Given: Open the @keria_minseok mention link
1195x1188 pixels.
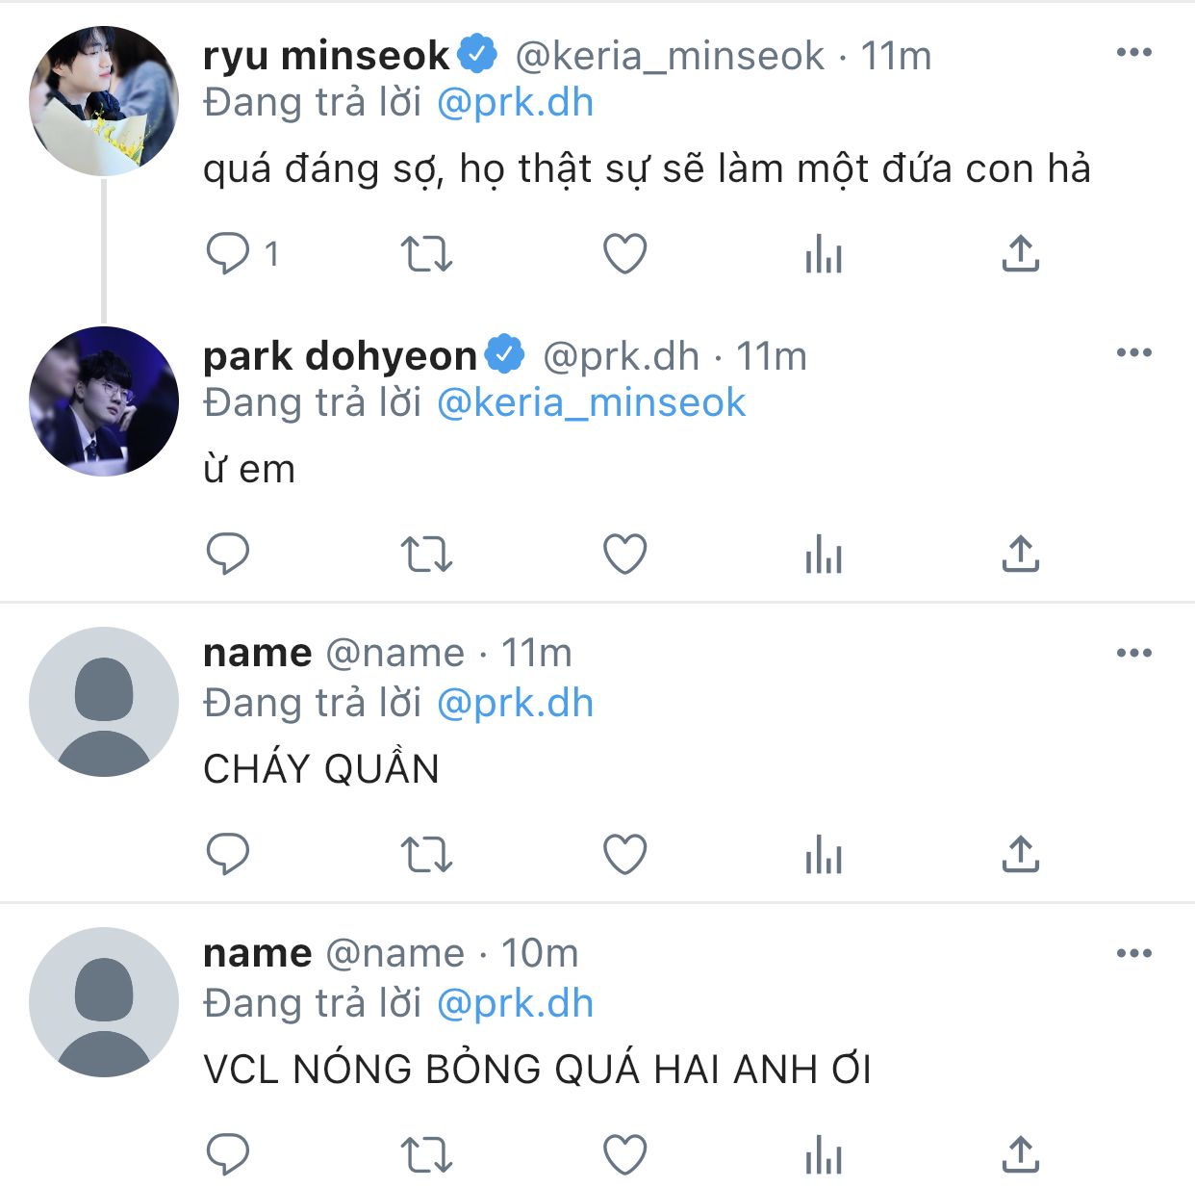Looking at the screenshot, I should coord(591,403).
